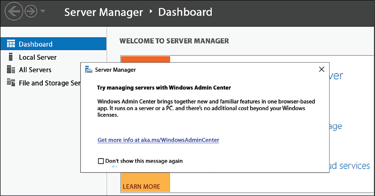Open All Servers page
This screenshot has height=196, width=375.
(35, 69)
